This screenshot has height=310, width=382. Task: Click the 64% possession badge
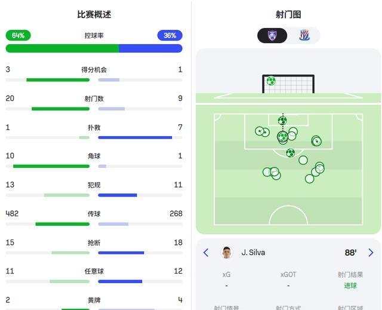pos(18,35)
